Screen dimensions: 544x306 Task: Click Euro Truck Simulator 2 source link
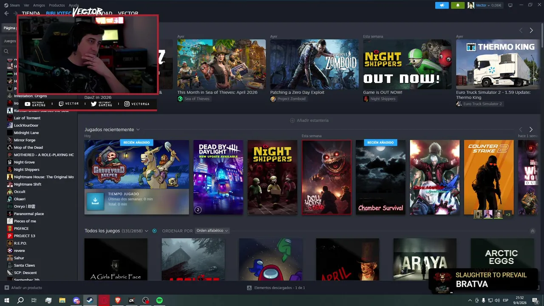click(x=479, y=104)
